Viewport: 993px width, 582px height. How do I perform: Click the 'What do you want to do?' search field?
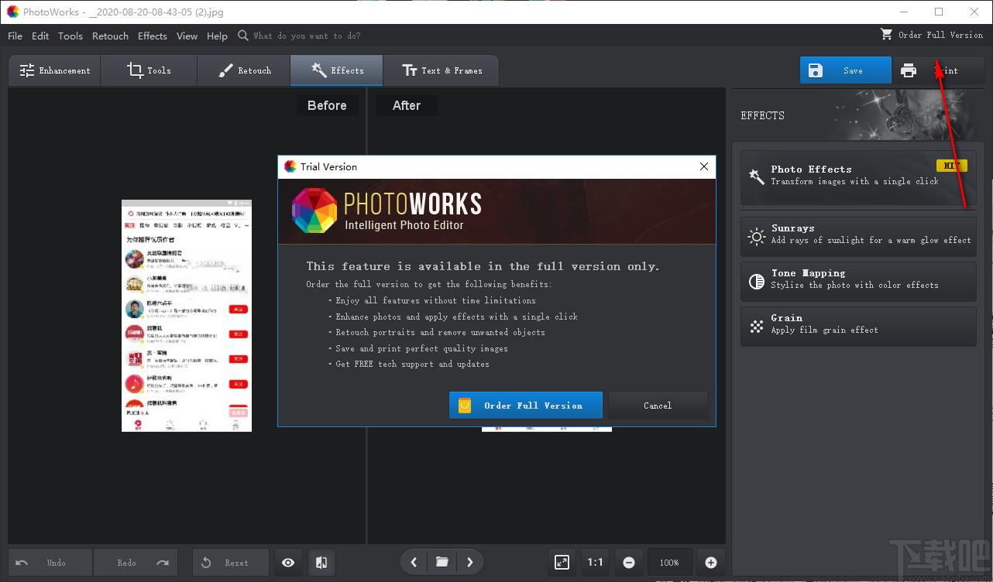pos(307,36)
